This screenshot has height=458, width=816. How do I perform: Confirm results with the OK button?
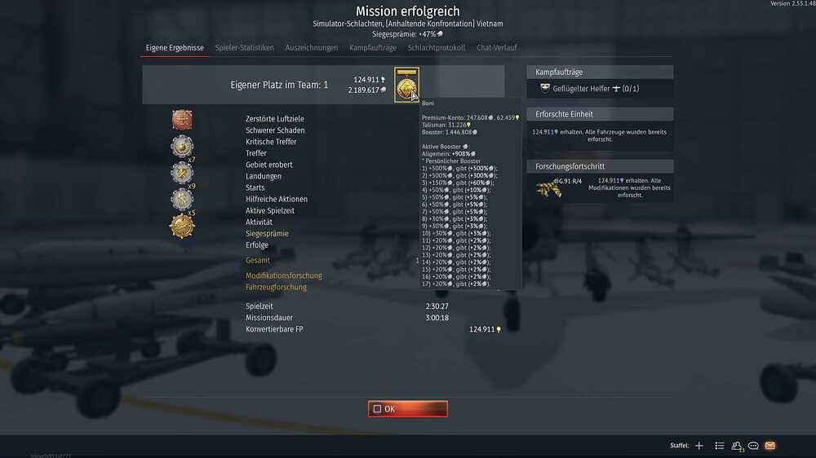pos(407,409)
